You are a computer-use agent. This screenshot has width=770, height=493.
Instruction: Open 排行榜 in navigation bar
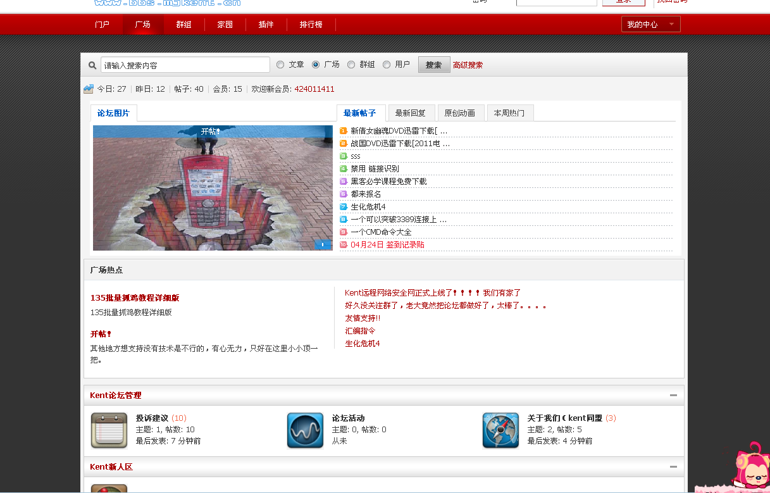point(311,25)
